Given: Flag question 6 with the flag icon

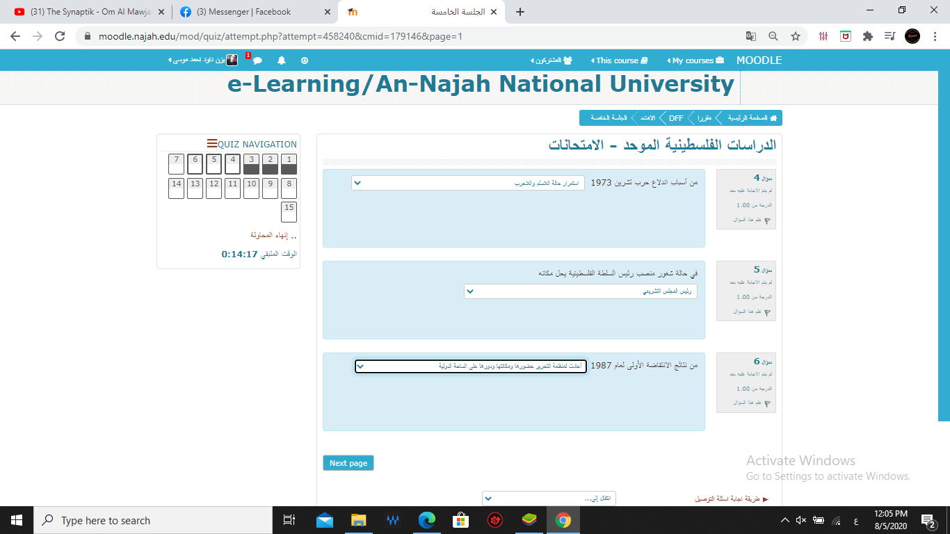Looking at the screenshot, I should tap(767, 403).
